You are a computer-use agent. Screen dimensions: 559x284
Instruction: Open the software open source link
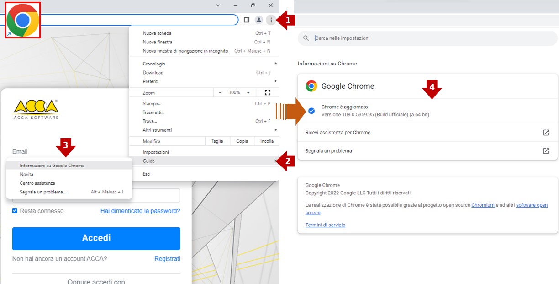532,205
